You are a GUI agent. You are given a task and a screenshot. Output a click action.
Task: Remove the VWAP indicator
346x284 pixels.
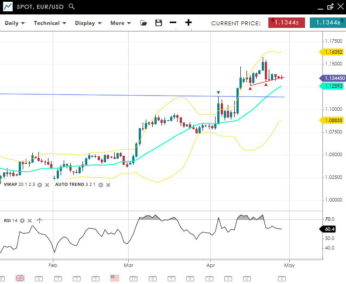[x=47, y=185]
